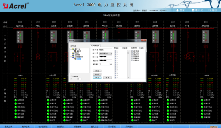Select the user permission tab in dialog
This screenshot has width=221, height=128.
pos(95,46)
